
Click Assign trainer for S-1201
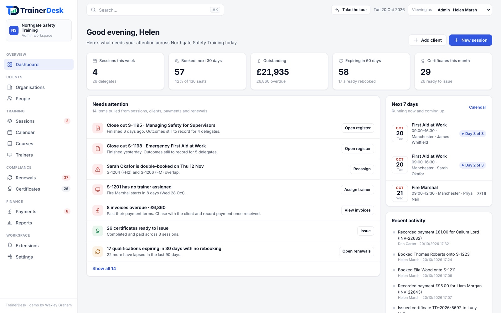pos(357,190)
